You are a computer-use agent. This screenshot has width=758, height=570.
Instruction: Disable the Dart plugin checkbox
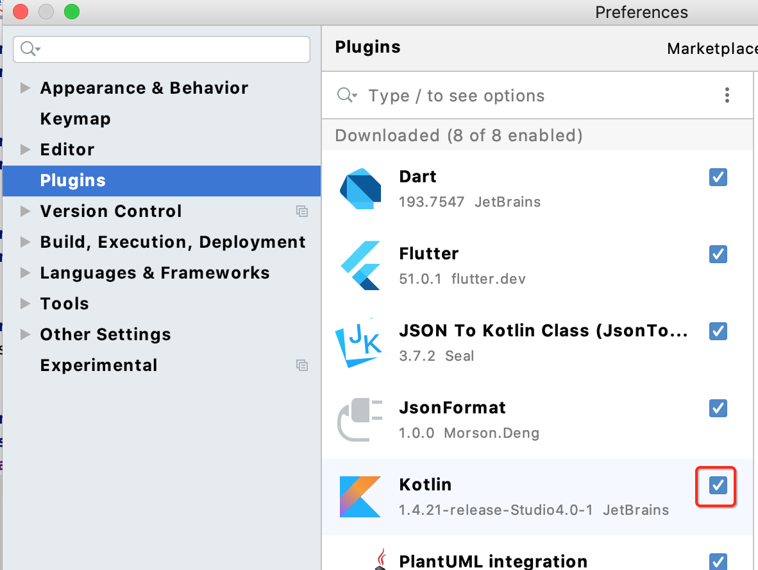[x=718, y=177]
